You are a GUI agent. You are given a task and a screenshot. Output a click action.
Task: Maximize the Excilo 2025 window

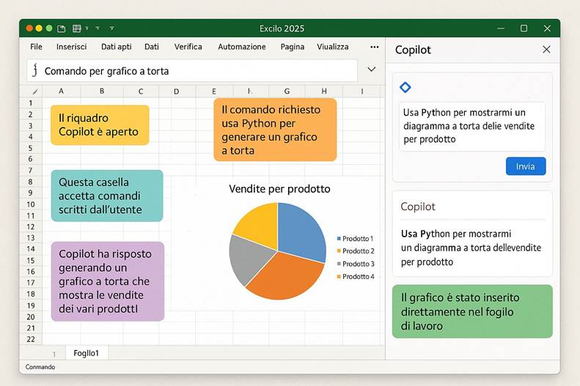pyautogui.click(x=524, y=29)
